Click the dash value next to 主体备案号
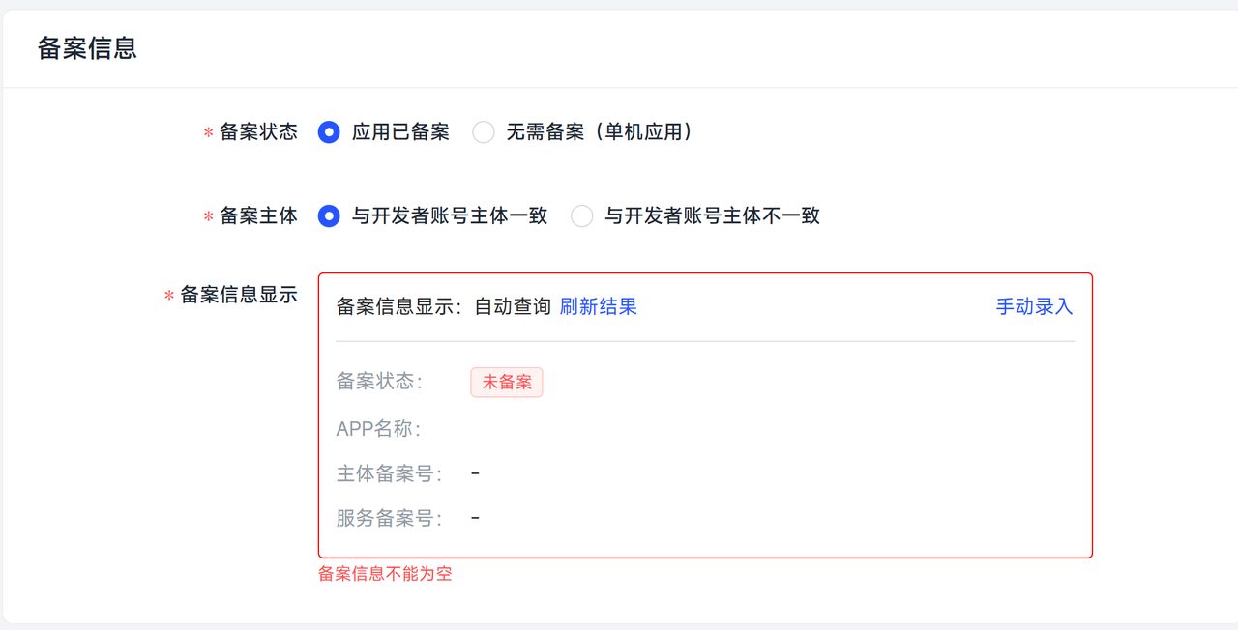The height and width of the screenshot is (630, 1238). (475, 473)
